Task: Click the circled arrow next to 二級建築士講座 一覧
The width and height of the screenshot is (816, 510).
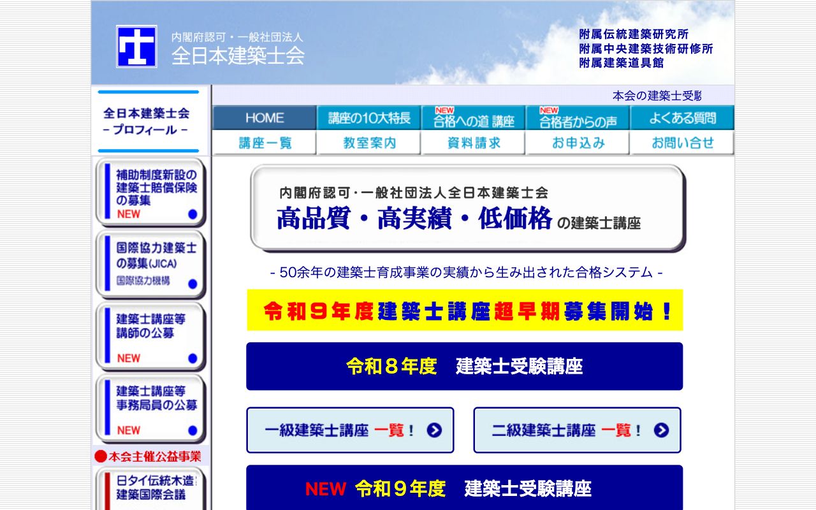Action: (x=663, y=430)
